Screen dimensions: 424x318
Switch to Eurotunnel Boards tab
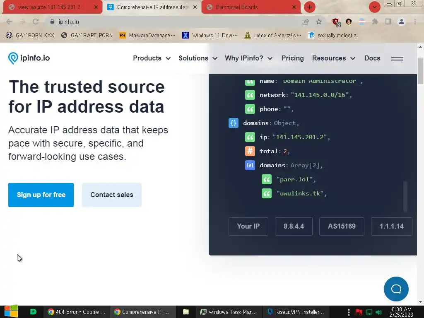tap(236, 7)
